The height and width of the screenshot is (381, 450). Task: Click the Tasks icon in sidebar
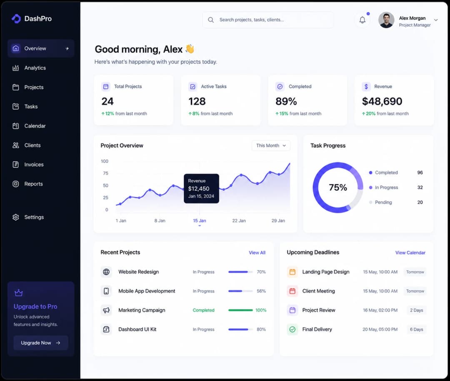coord(16,107)
